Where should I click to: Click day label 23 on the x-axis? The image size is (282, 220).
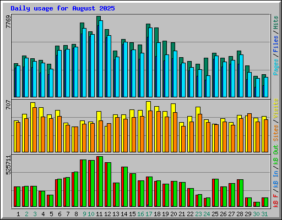point(198,214)
